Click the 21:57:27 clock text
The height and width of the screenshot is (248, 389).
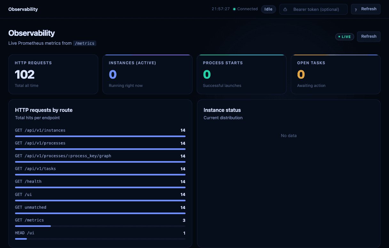[x=221, y=9]
